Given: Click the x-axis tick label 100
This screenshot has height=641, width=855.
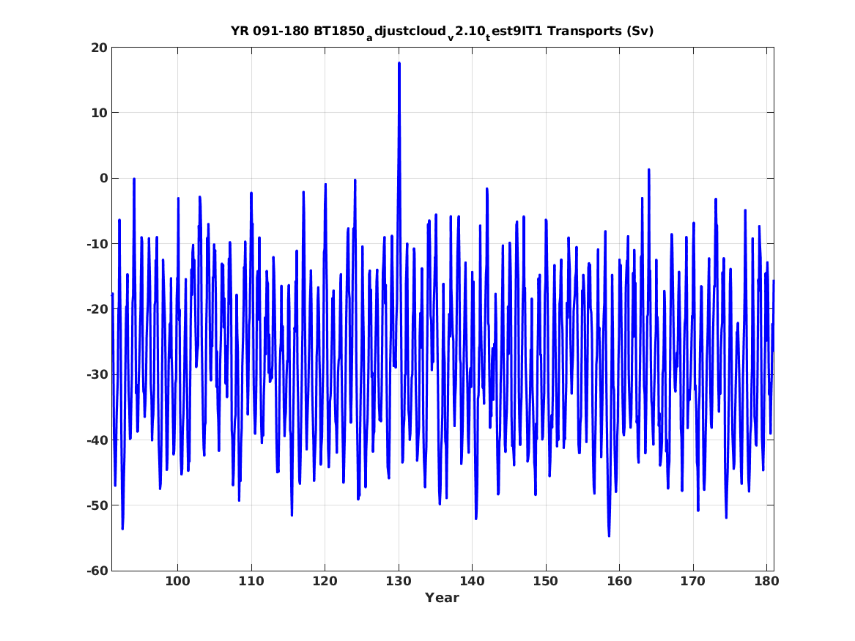Looking at the screenshot, I should coord(178,582).
